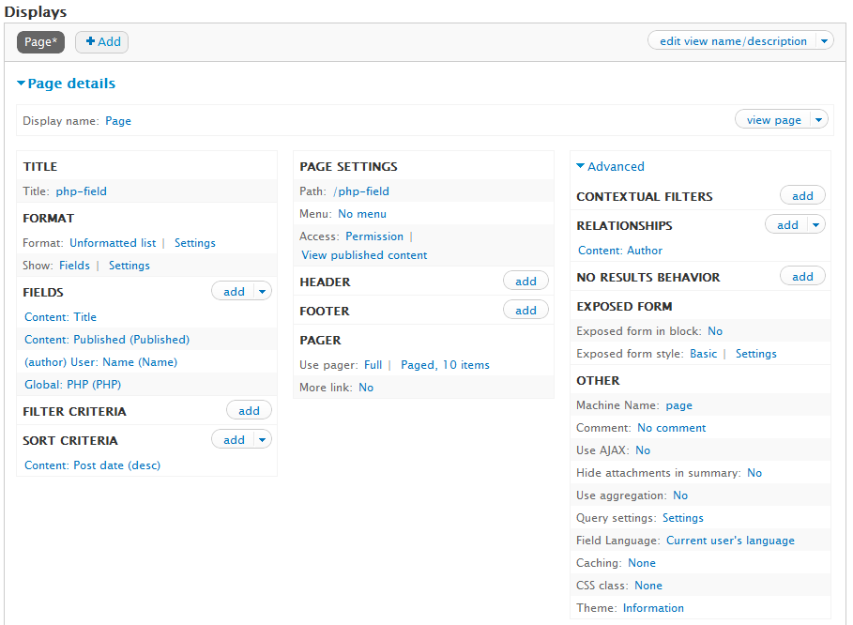Open dropdown arrow next to edit view name/description

click(823, 41)
